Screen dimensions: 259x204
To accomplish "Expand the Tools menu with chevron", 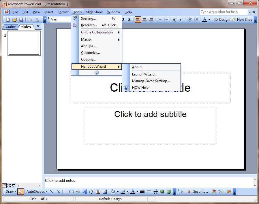I will point(96,72).
